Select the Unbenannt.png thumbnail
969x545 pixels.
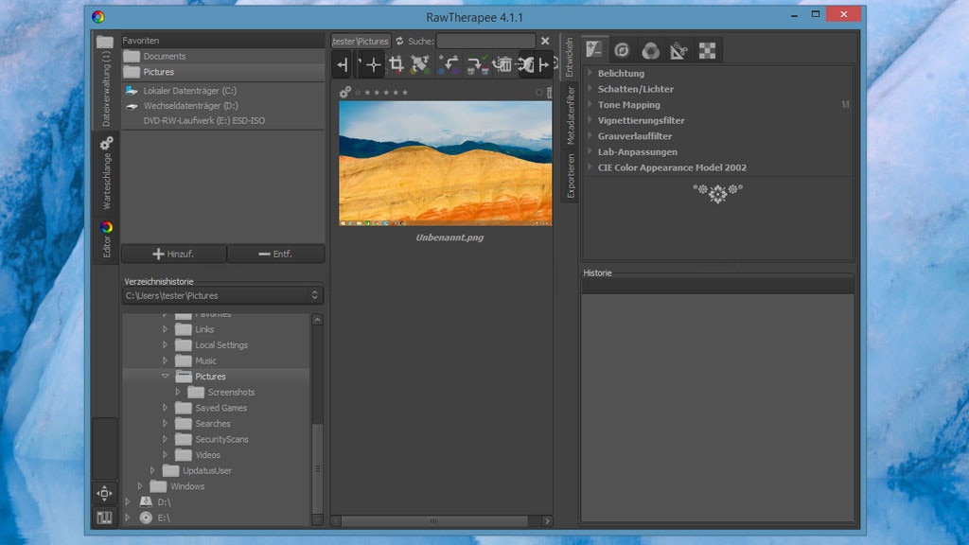445,163
